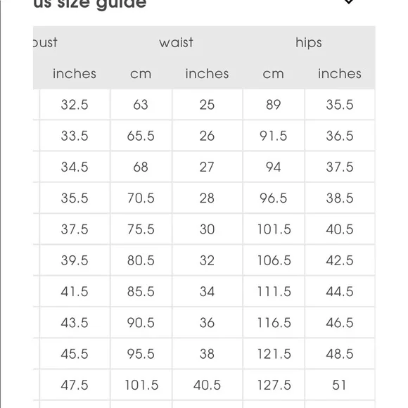Select the hips cm cell showing 121.5
This screenshot has height=408, width=408.
coord(274,354)
